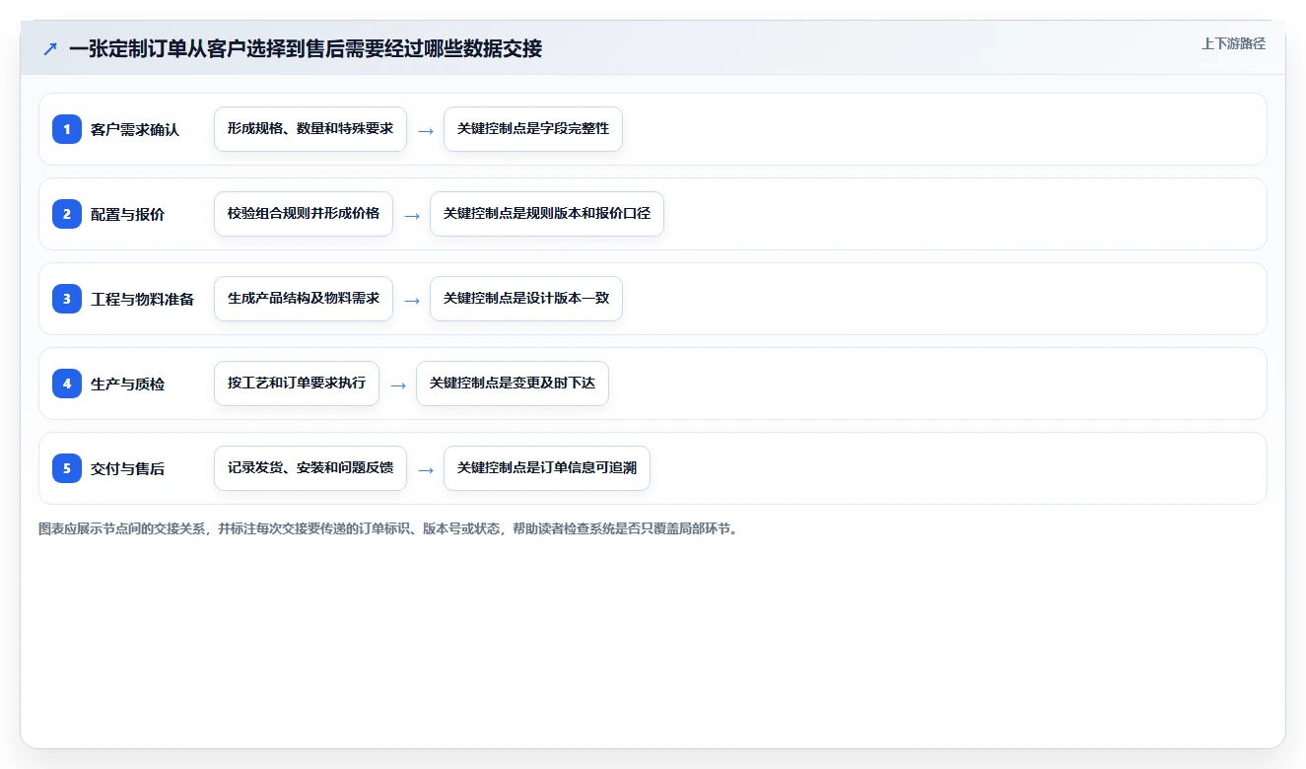1306x769 pixels.
Task: Select step number badge 1
Action: coord(67,129)
